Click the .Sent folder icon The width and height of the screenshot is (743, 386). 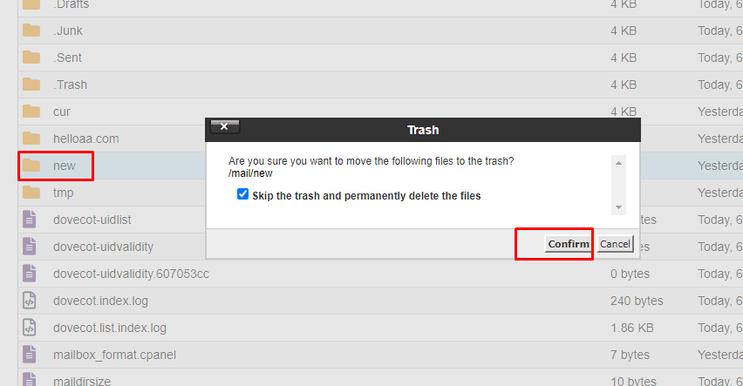tap(31, 58)
